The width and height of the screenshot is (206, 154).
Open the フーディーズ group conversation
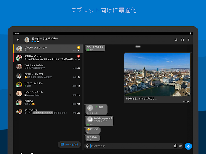coord(48,111)
